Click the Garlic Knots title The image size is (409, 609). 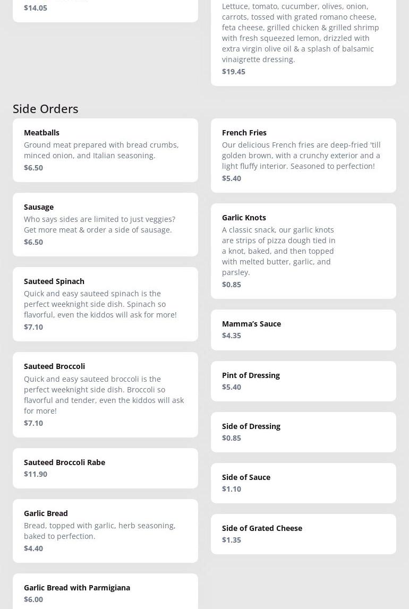[244, 218]
